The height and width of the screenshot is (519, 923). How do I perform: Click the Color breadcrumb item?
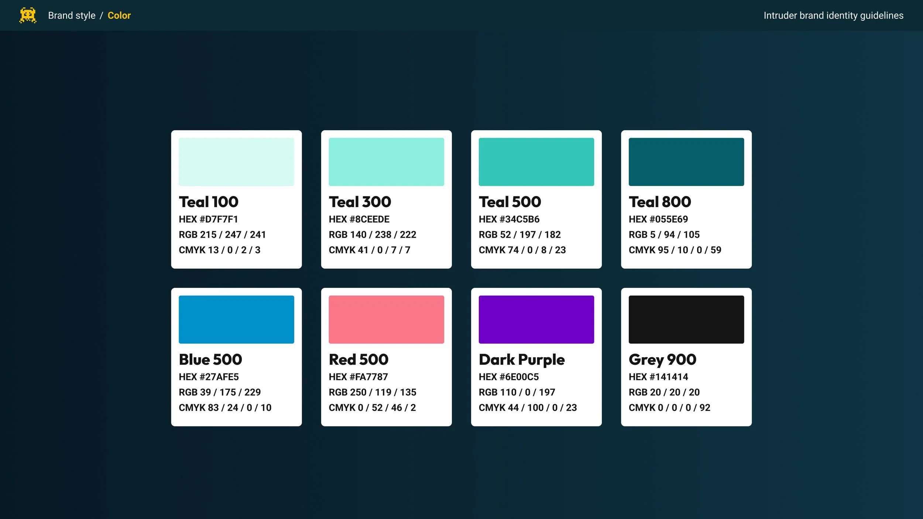coord(119,15)
